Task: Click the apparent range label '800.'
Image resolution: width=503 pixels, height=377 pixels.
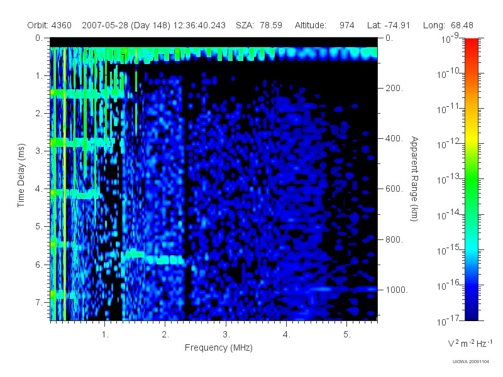Action: coord(394,239)
